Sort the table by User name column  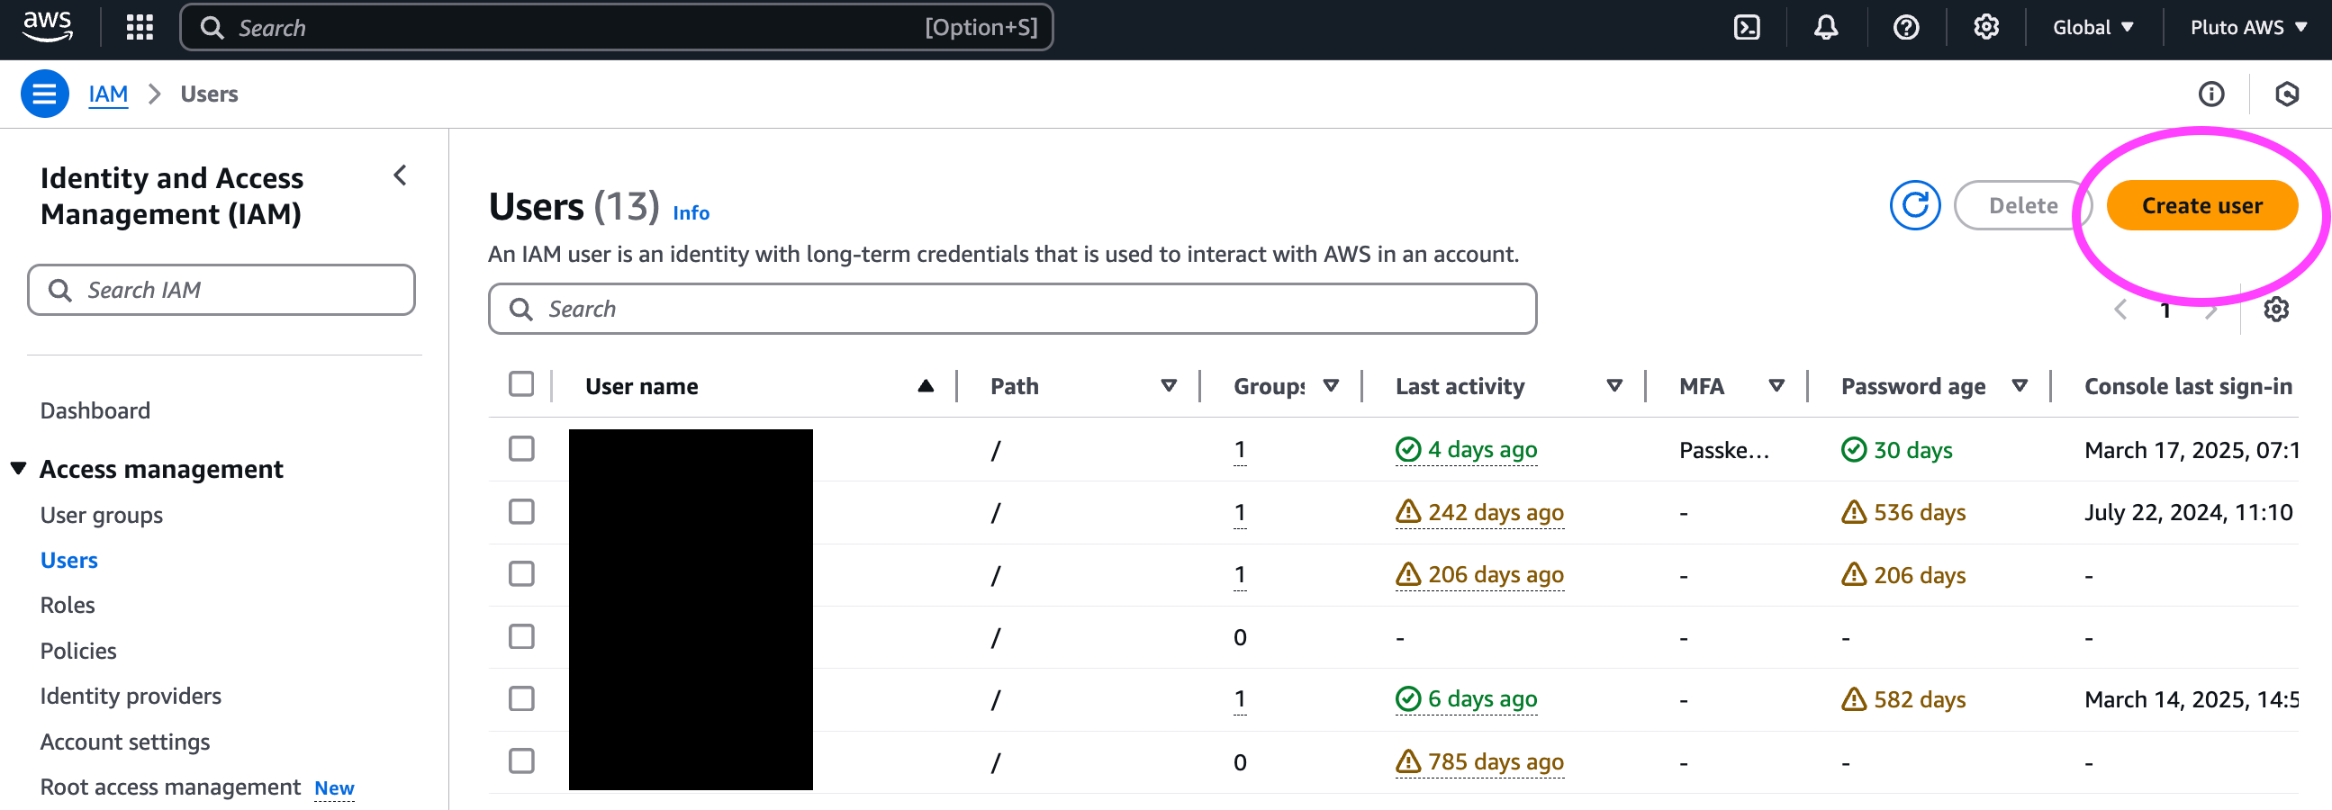point(642,386)
